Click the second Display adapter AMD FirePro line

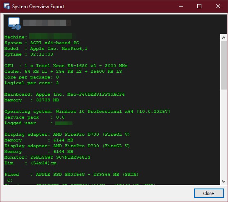tap(67, 146)
